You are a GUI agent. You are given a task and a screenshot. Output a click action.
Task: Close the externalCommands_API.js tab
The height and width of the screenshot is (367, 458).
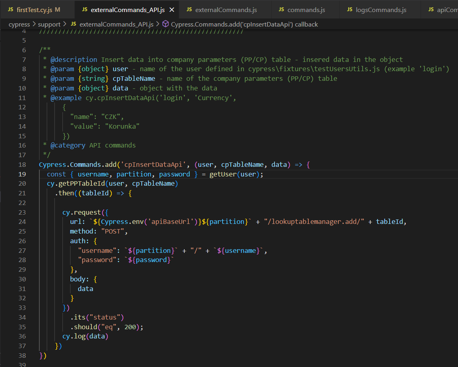click(172, 10)
